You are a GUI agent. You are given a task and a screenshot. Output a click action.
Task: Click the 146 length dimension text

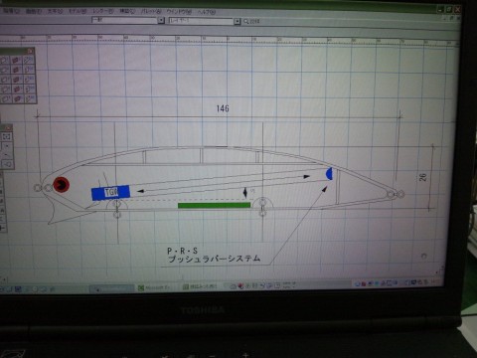coord(223,108)
